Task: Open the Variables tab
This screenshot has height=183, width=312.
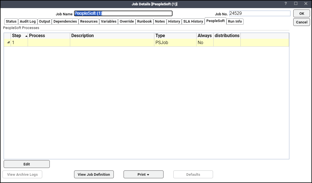Action: pos(109,21)
